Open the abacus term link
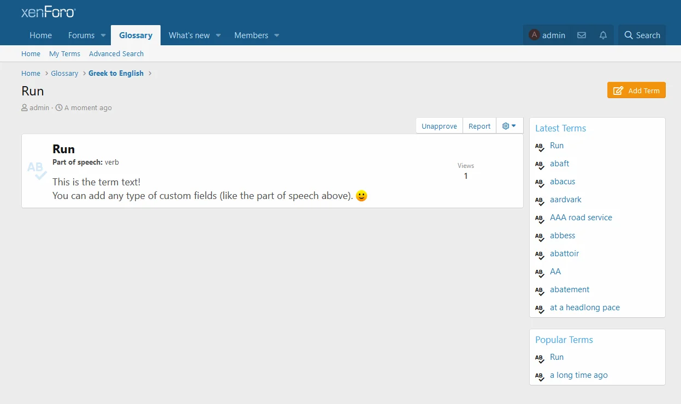Viewport: 681px width, 404px height. 562,182
